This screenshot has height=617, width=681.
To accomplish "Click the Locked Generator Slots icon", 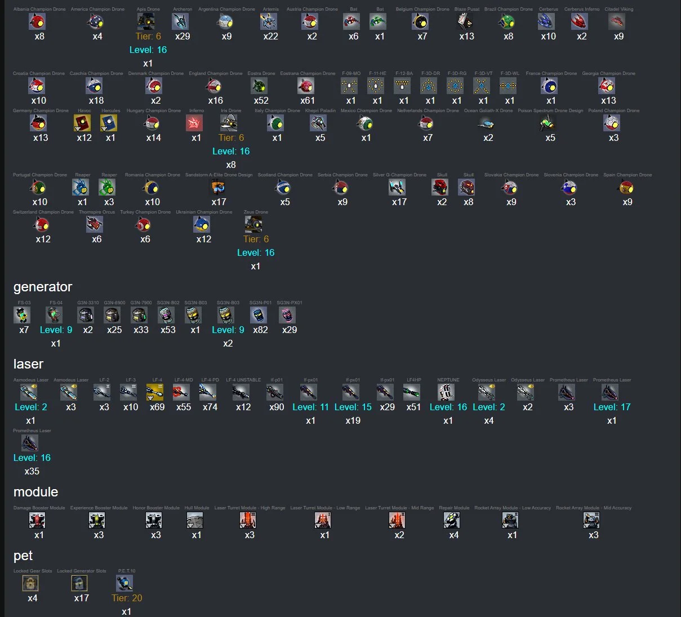I will click(x=79, y=583).
